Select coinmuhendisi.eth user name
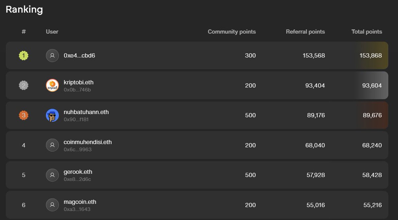398x220 pixels. coord(88,142)
